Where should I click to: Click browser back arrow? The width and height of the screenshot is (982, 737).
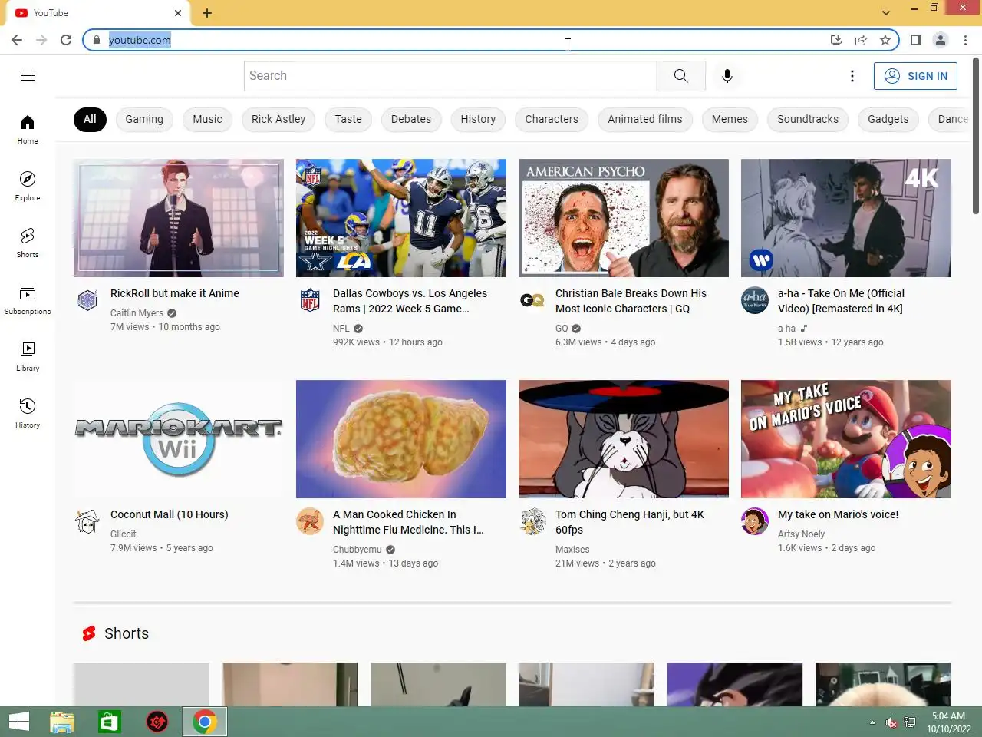(17, 40)
